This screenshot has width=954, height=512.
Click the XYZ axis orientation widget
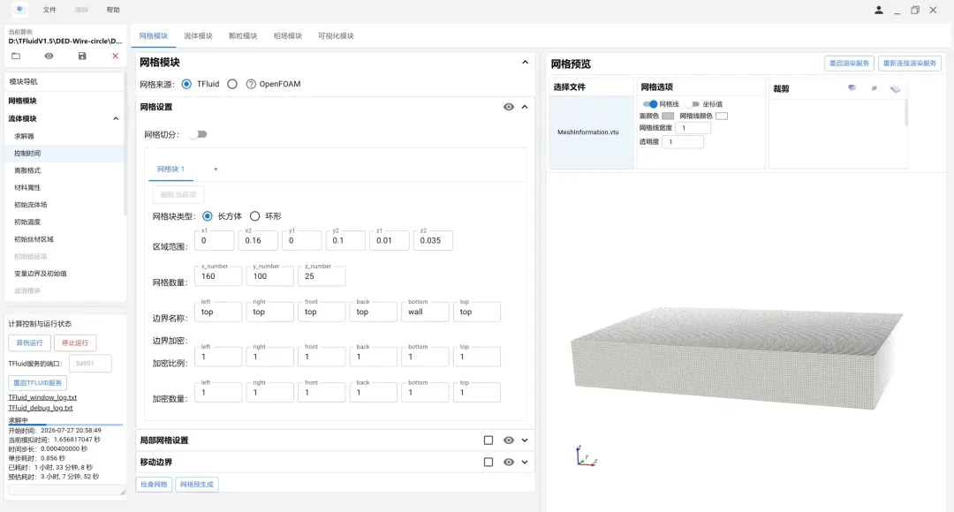click(586, 456)
